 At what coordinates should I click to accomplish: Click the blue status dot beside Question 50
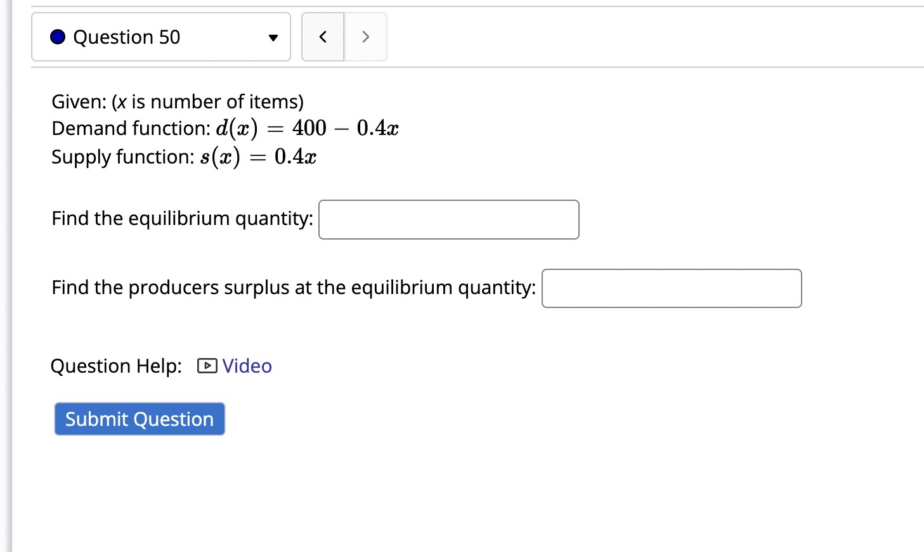click(x=56, y=37)
